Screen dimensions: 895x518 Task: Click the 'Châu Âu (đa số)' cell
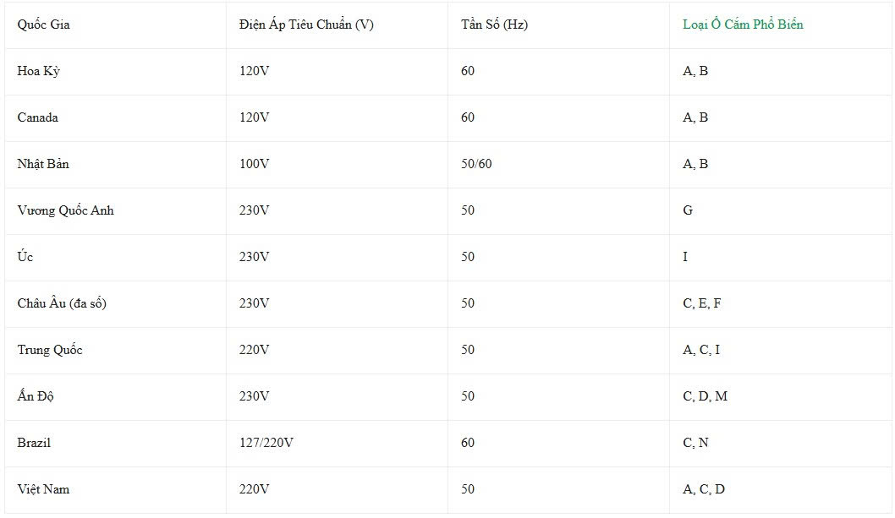pos(62,303)
